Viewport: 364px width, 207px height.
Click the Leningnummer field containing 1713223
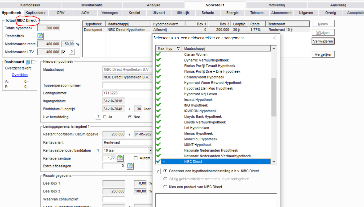tap(128, 93)
